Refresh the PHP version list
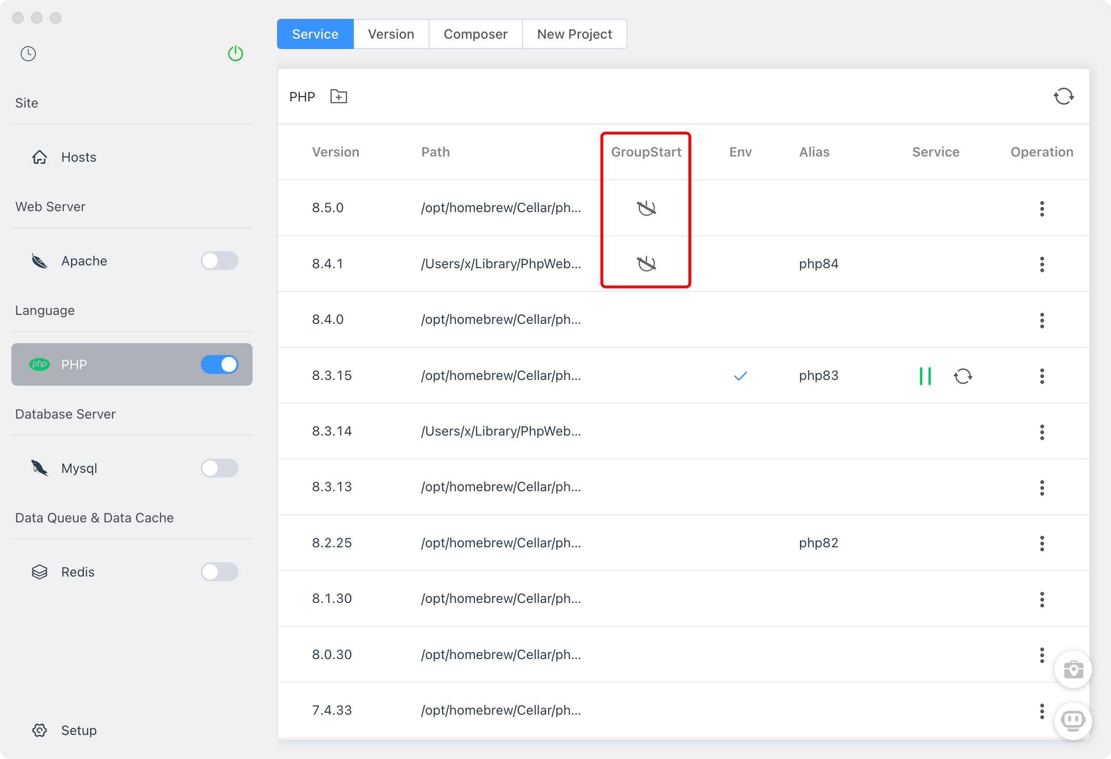Viewport: 1111px width, 759px height. (x=1063, y=97)
